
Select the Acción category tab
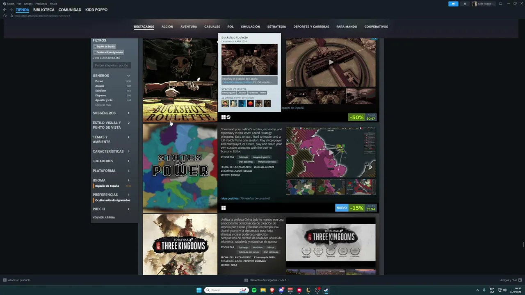(x=167, y=27)
